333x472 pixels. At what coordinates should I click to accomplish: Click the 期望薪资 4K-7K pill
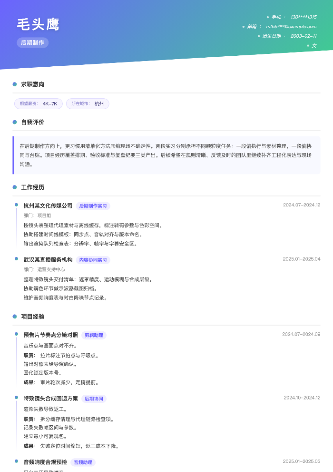(39, 103)
